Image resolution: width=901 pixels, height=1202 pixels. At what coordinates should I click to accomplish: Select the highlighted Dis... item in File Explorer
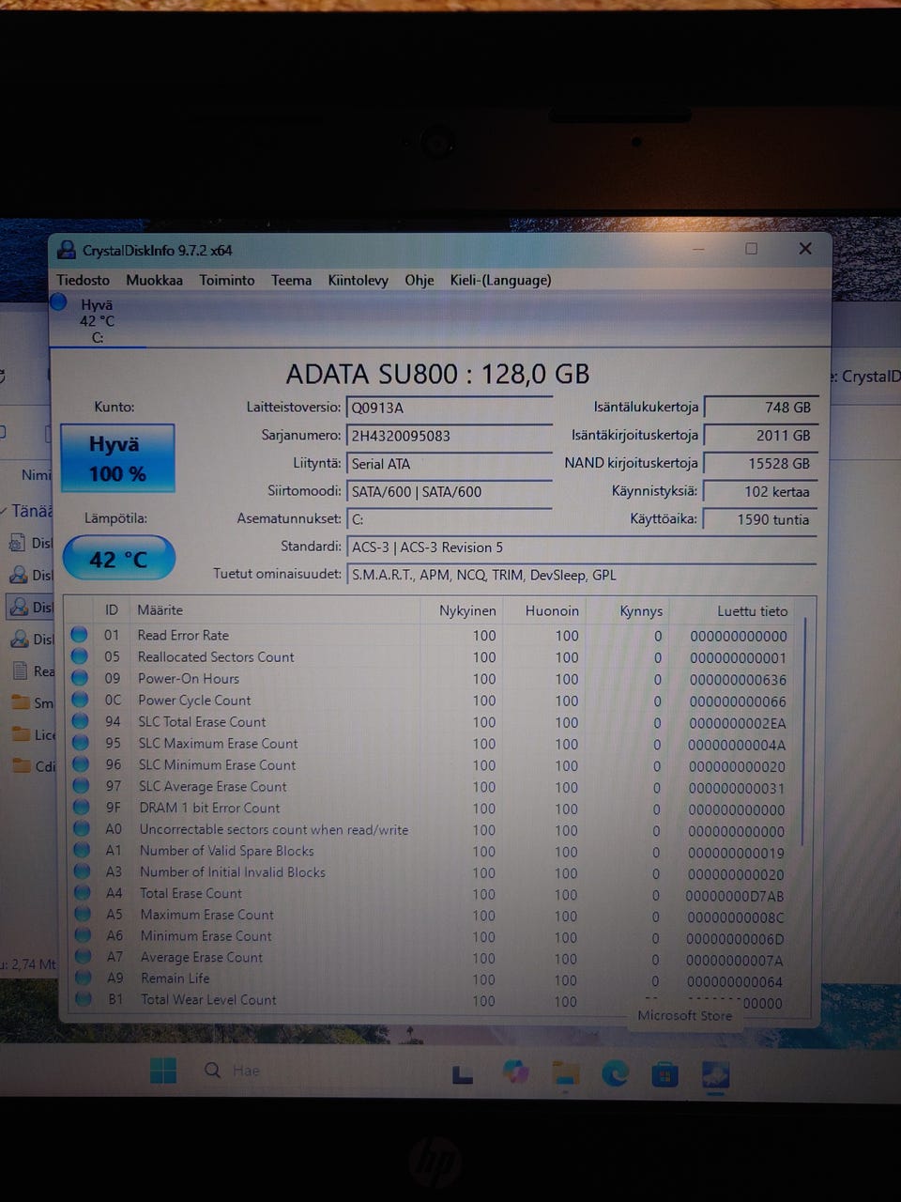[31, 607]
